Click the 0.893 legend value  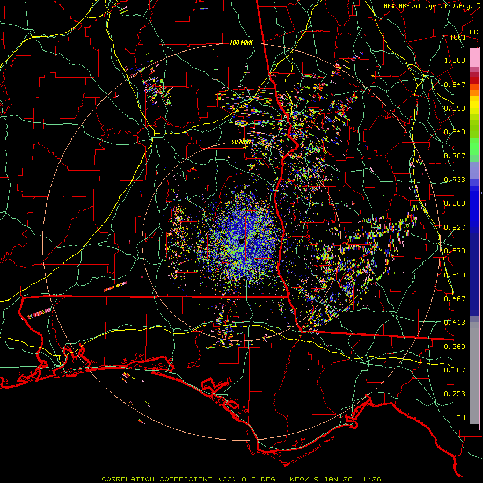point(455,108)
